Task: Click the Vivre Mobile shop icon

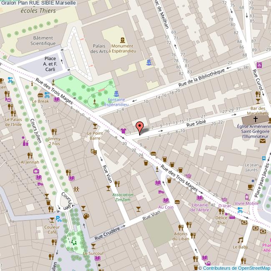Action: click(248, 197)
